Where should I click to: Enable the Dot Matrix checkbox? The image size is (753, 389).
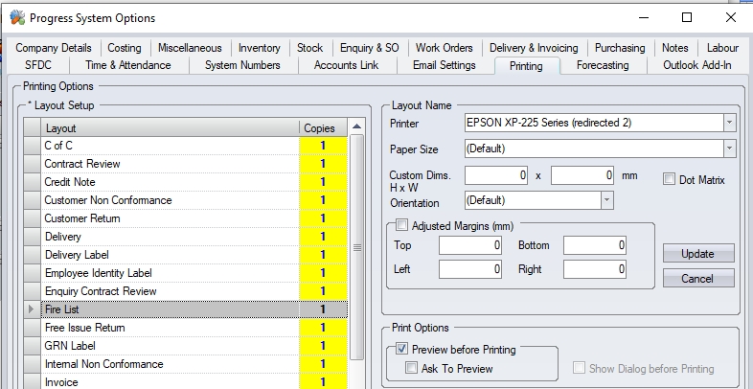[x=670, y=179]
